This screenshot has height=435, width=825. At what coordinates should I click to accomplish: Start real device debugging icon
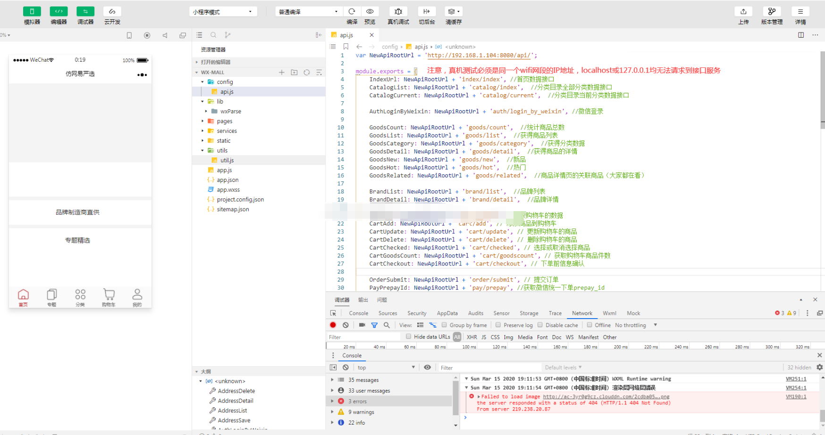click(398, 12)
